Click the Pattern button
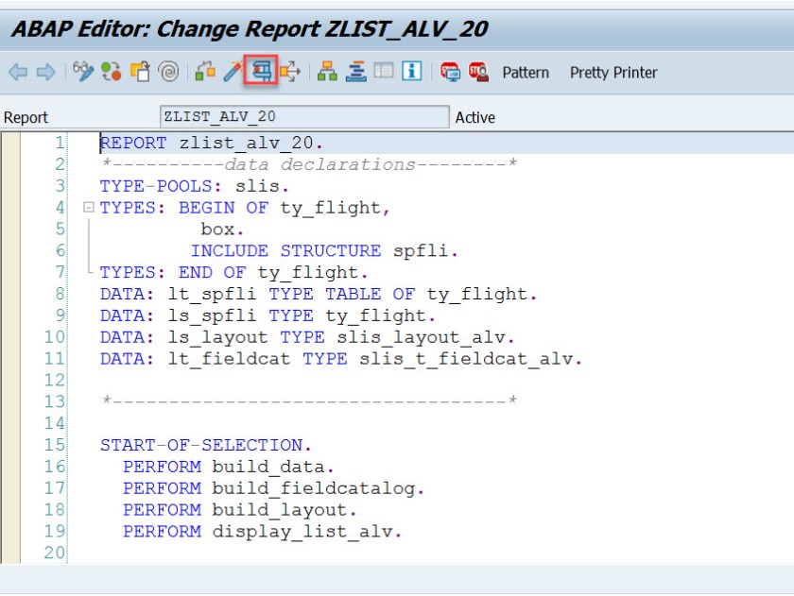 click(x=526, y=73)
